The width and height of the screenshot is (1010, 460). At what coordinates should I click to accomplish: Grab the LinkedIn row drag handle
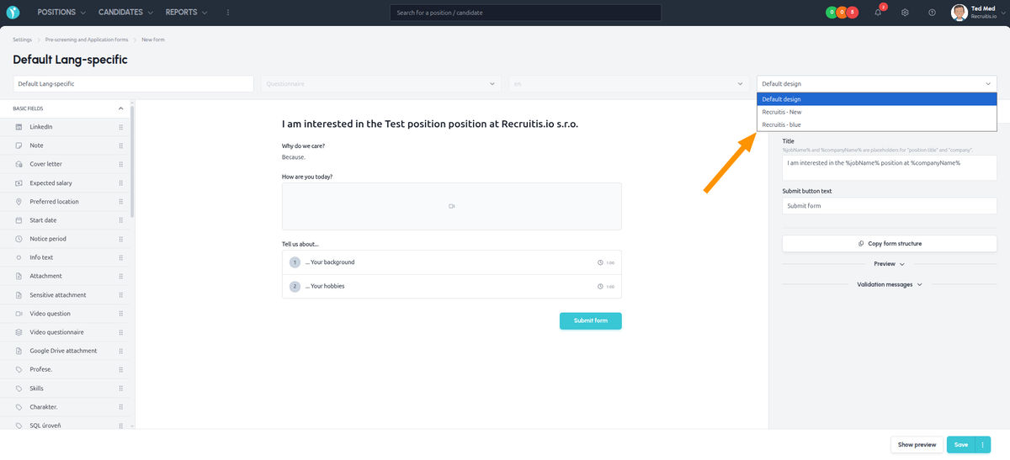tap(121, 127)
